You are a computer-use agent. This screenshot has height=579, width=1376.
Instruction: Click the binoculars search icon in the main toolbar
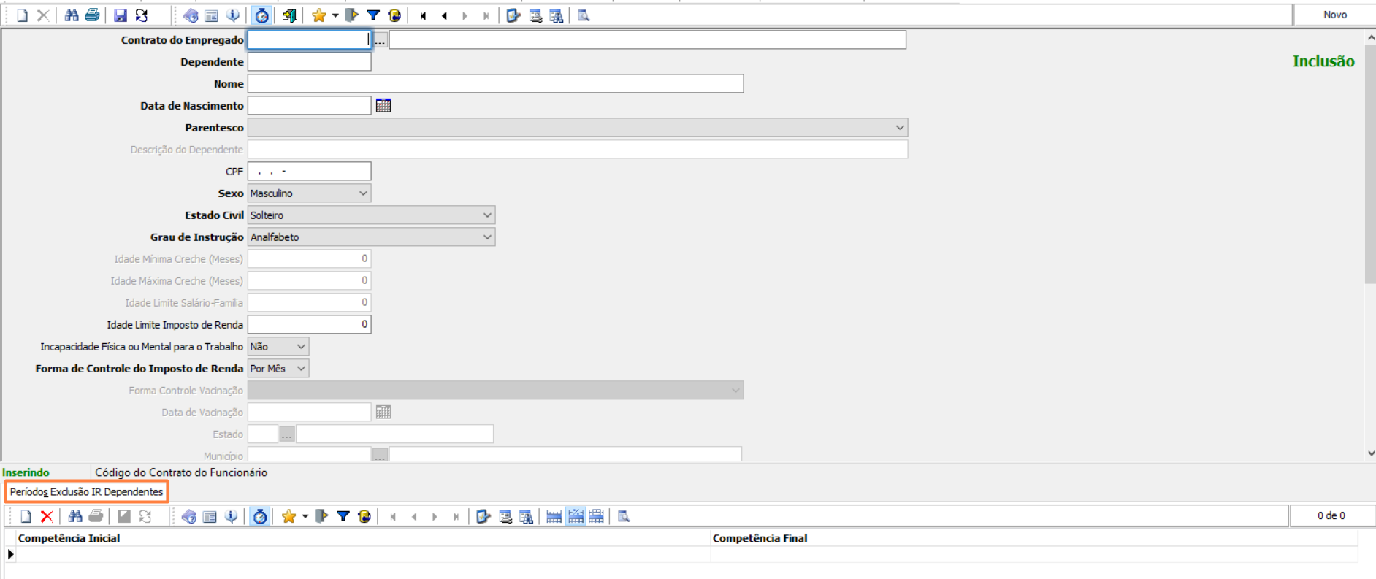(x=72, y=15)
